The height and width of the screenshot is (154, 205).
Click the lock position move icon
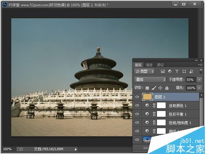160,88
